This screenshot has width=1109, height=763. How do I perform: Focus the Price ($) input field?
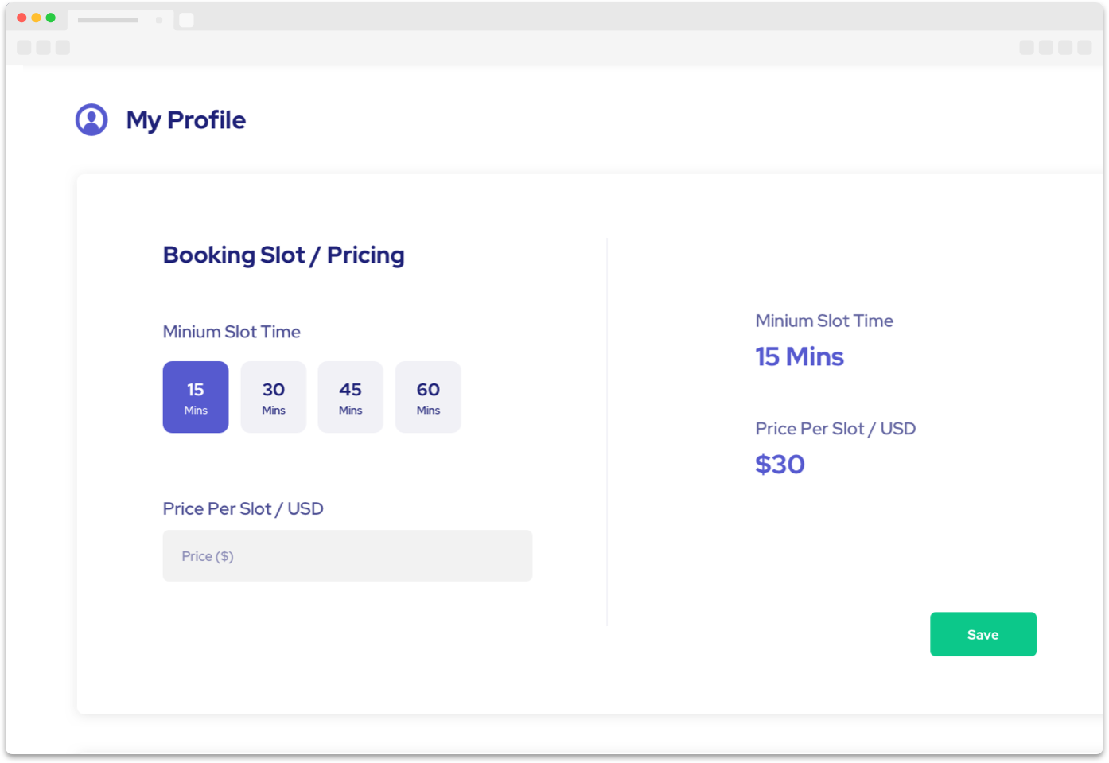(x=348, y=556)
